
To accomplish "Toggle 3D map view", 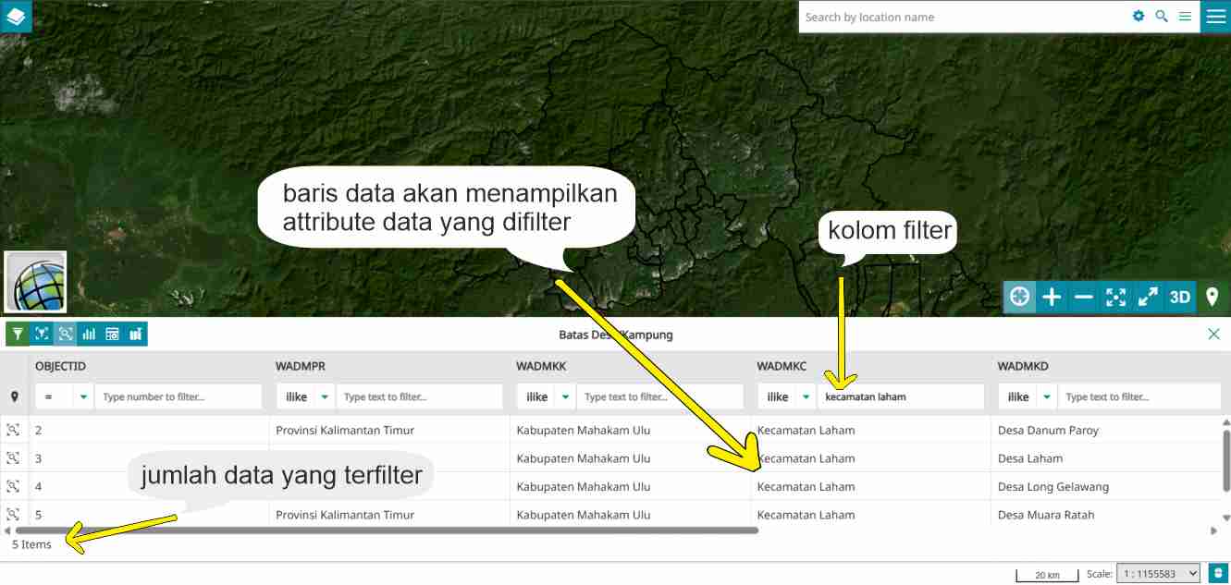I will point(1180,297).
